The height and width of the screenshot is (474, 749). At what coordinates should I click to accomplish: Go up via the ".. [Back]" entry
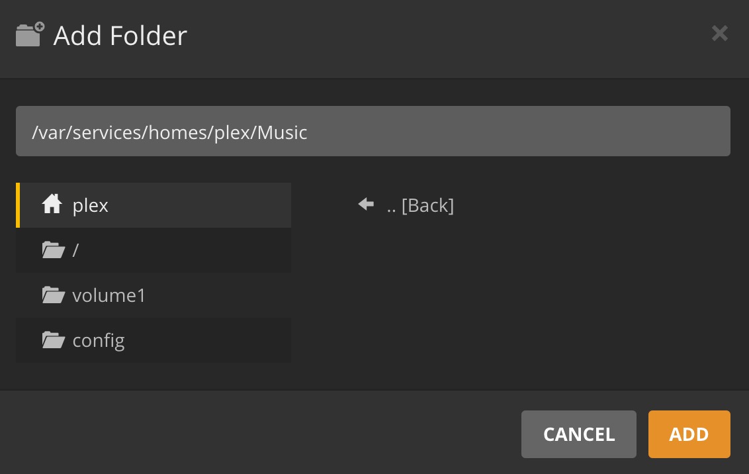420,205
